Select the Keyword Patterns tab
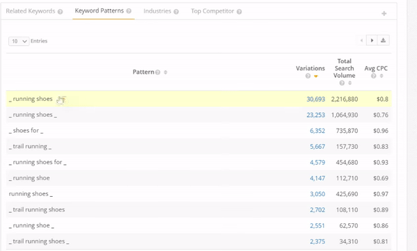This screenshot has height=251, width=417. [x=99, y=10]
